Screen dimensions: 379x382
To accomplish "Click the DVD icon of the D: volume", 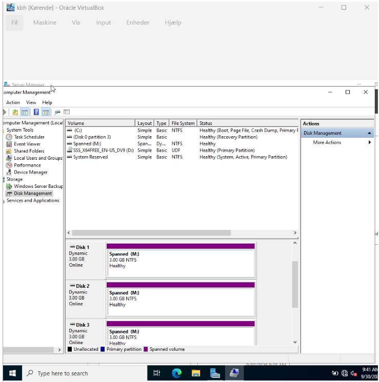I will click(x=70, y=150).
